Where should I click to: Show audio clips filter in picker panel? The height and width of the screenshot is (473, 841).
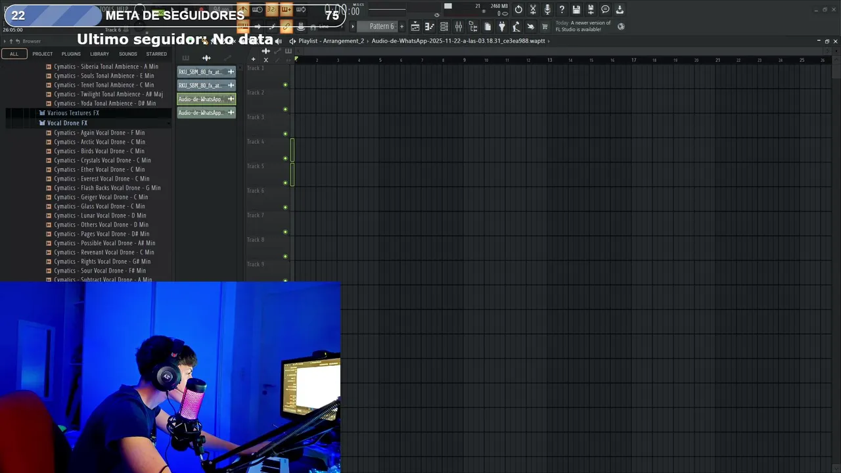pyautogui.click(x=206, y=58)
